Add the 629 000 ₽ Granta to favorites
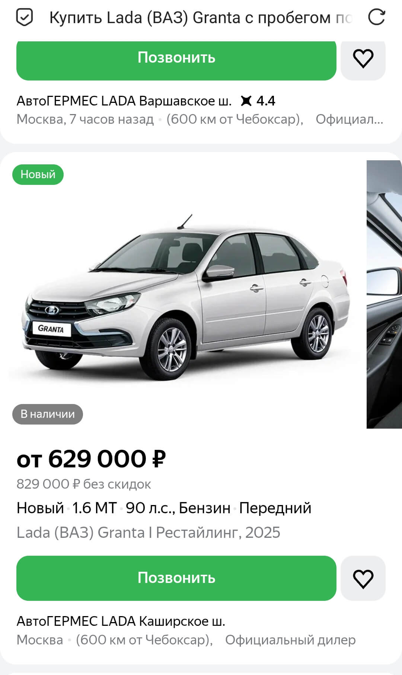The width and height of the screenshot is (402, 675). pos(363,578)
